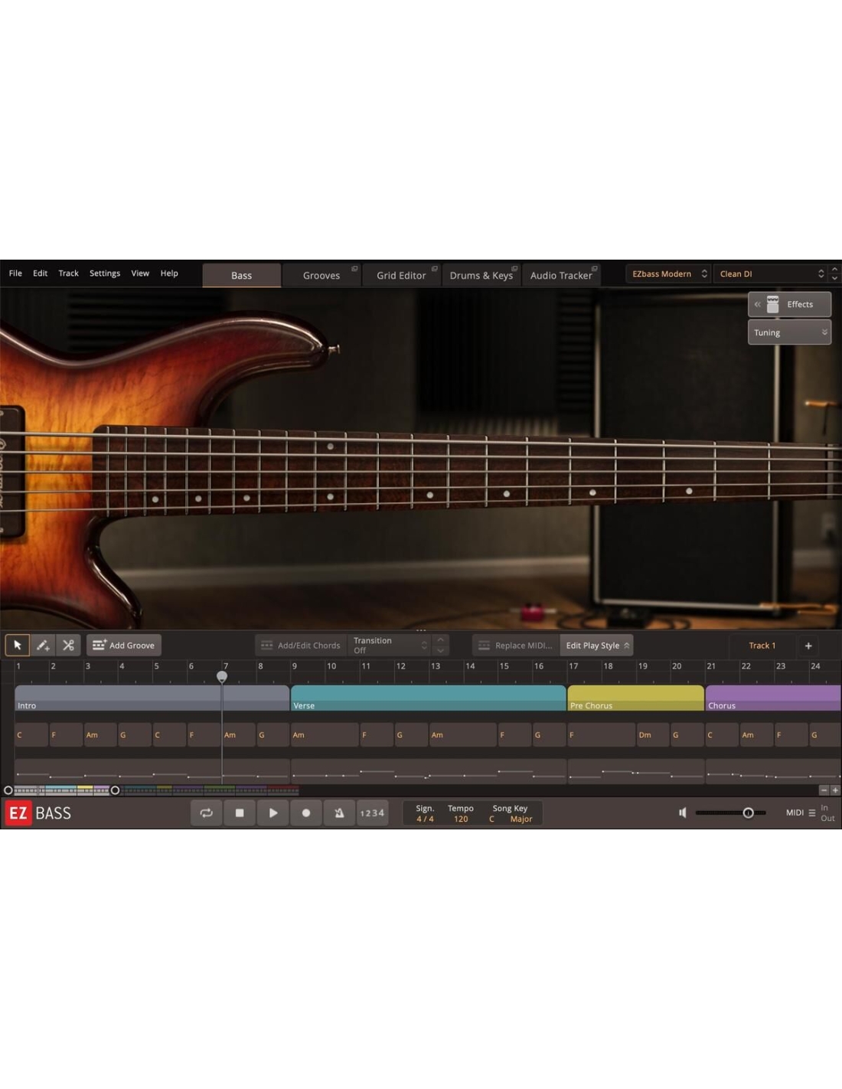Click bar 17 on timeline ruler
Viewport: 842px width, 1089px height.
point(573,666)
